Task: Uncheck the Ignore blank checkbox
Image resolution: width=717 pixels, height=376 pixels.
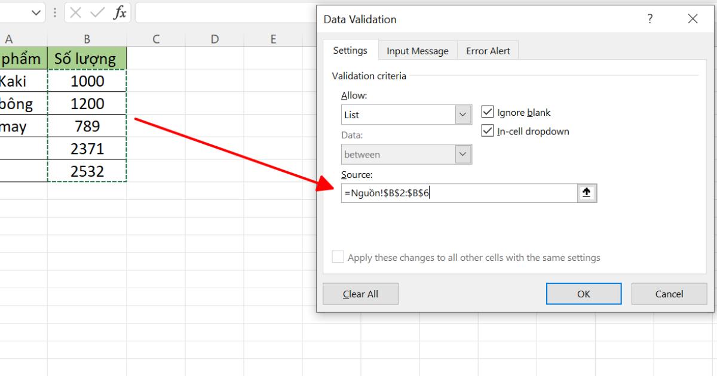Action: [x=487, y=112]
